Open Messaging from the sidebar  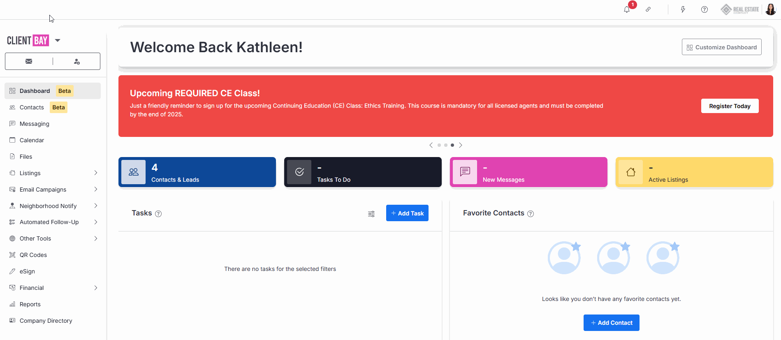(34, 124)
